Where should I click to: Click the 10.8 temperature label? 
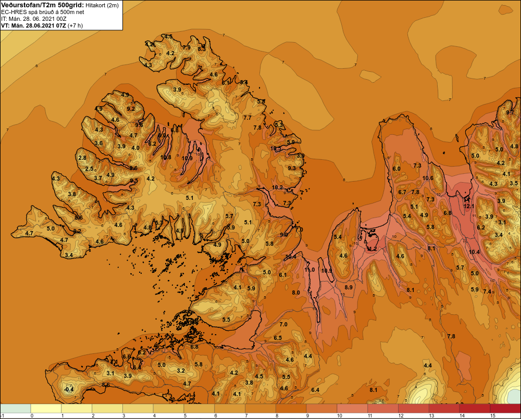[x=166, y=157]
